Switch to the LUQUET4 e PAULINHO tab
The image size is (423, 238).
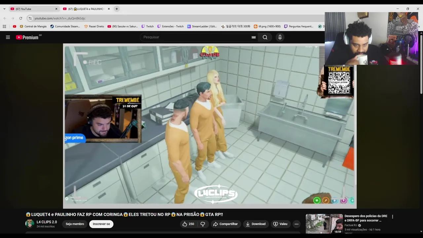[86, 9]
